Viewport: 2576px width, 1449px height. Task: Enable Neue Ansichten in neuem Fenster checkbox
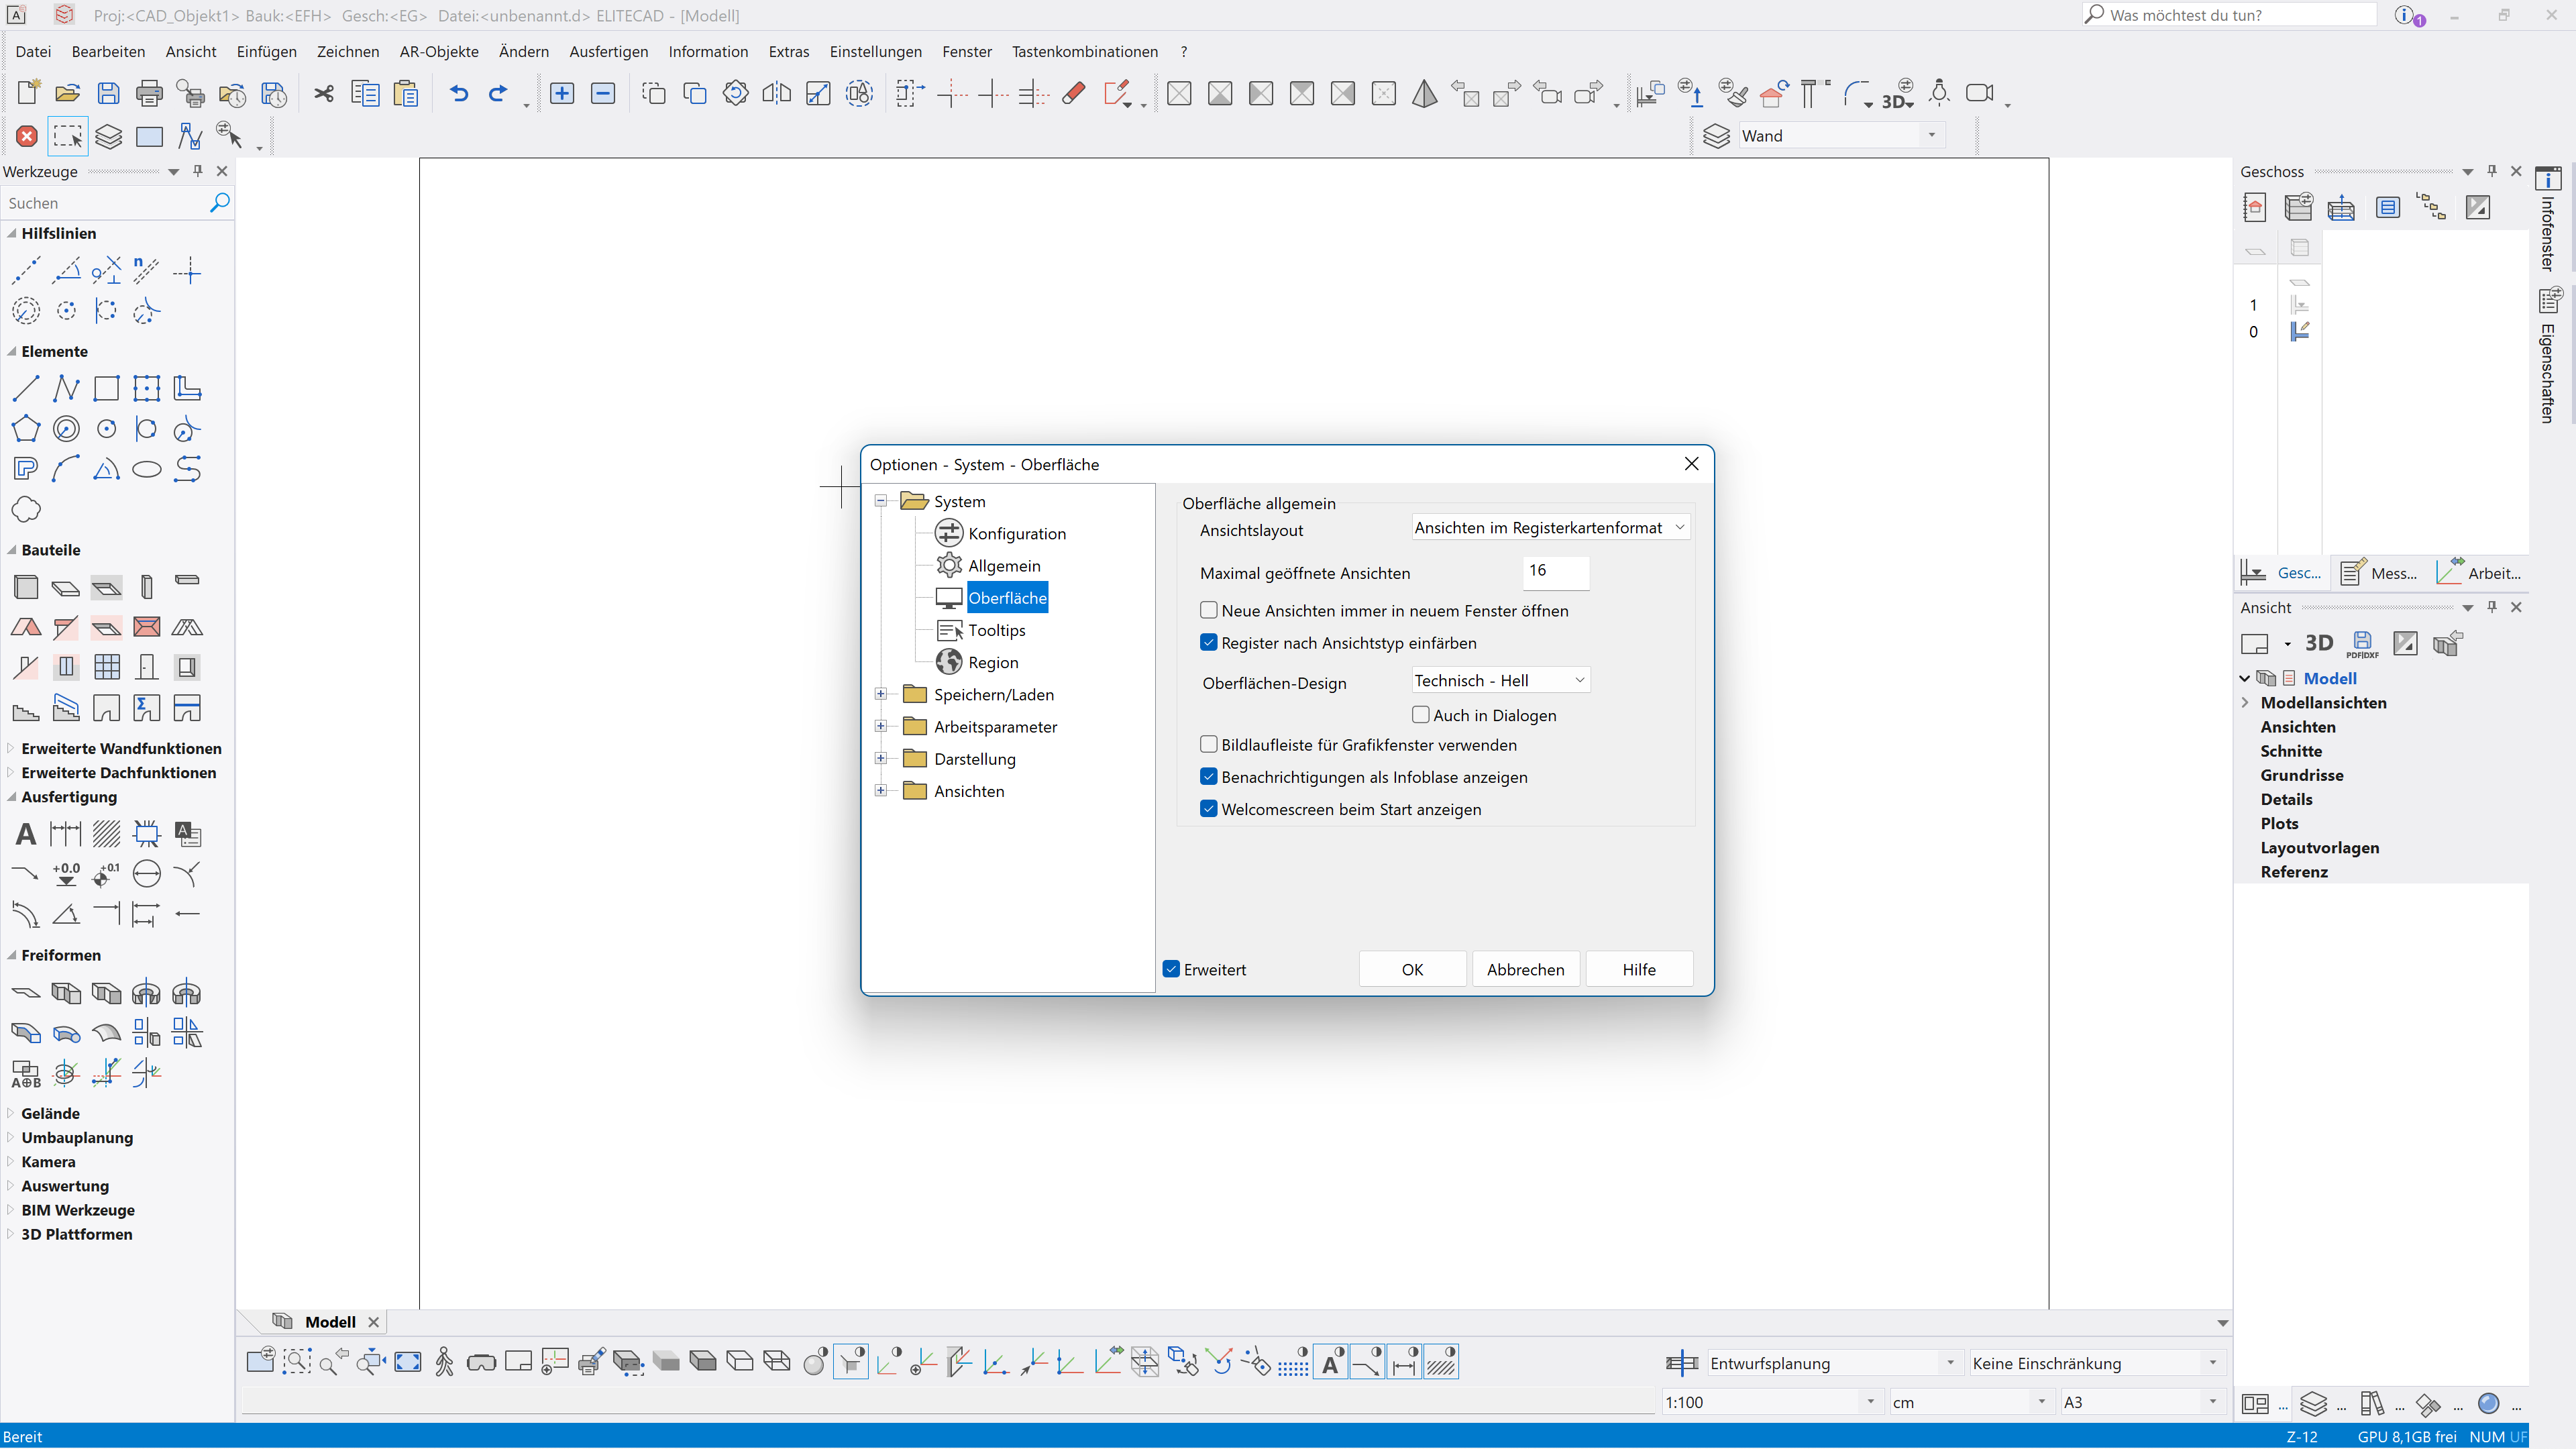pyautogui.click(x=1209, y=610)
